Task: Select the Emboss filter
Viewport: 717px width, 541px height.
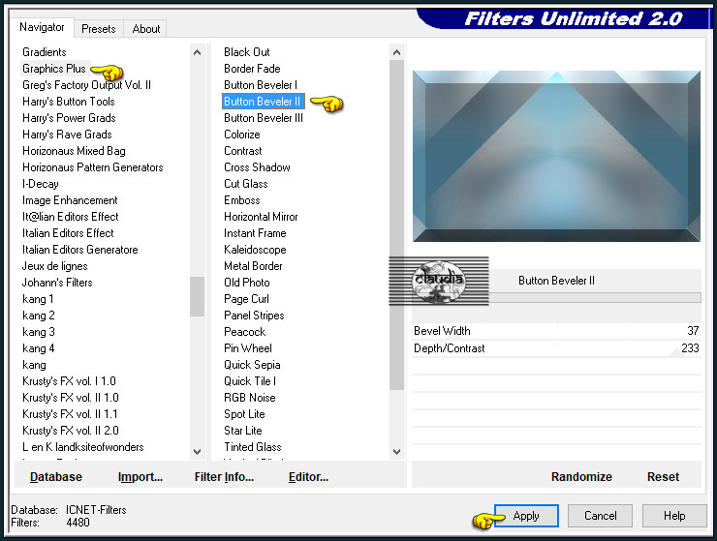Action: (x=242, y=200)
